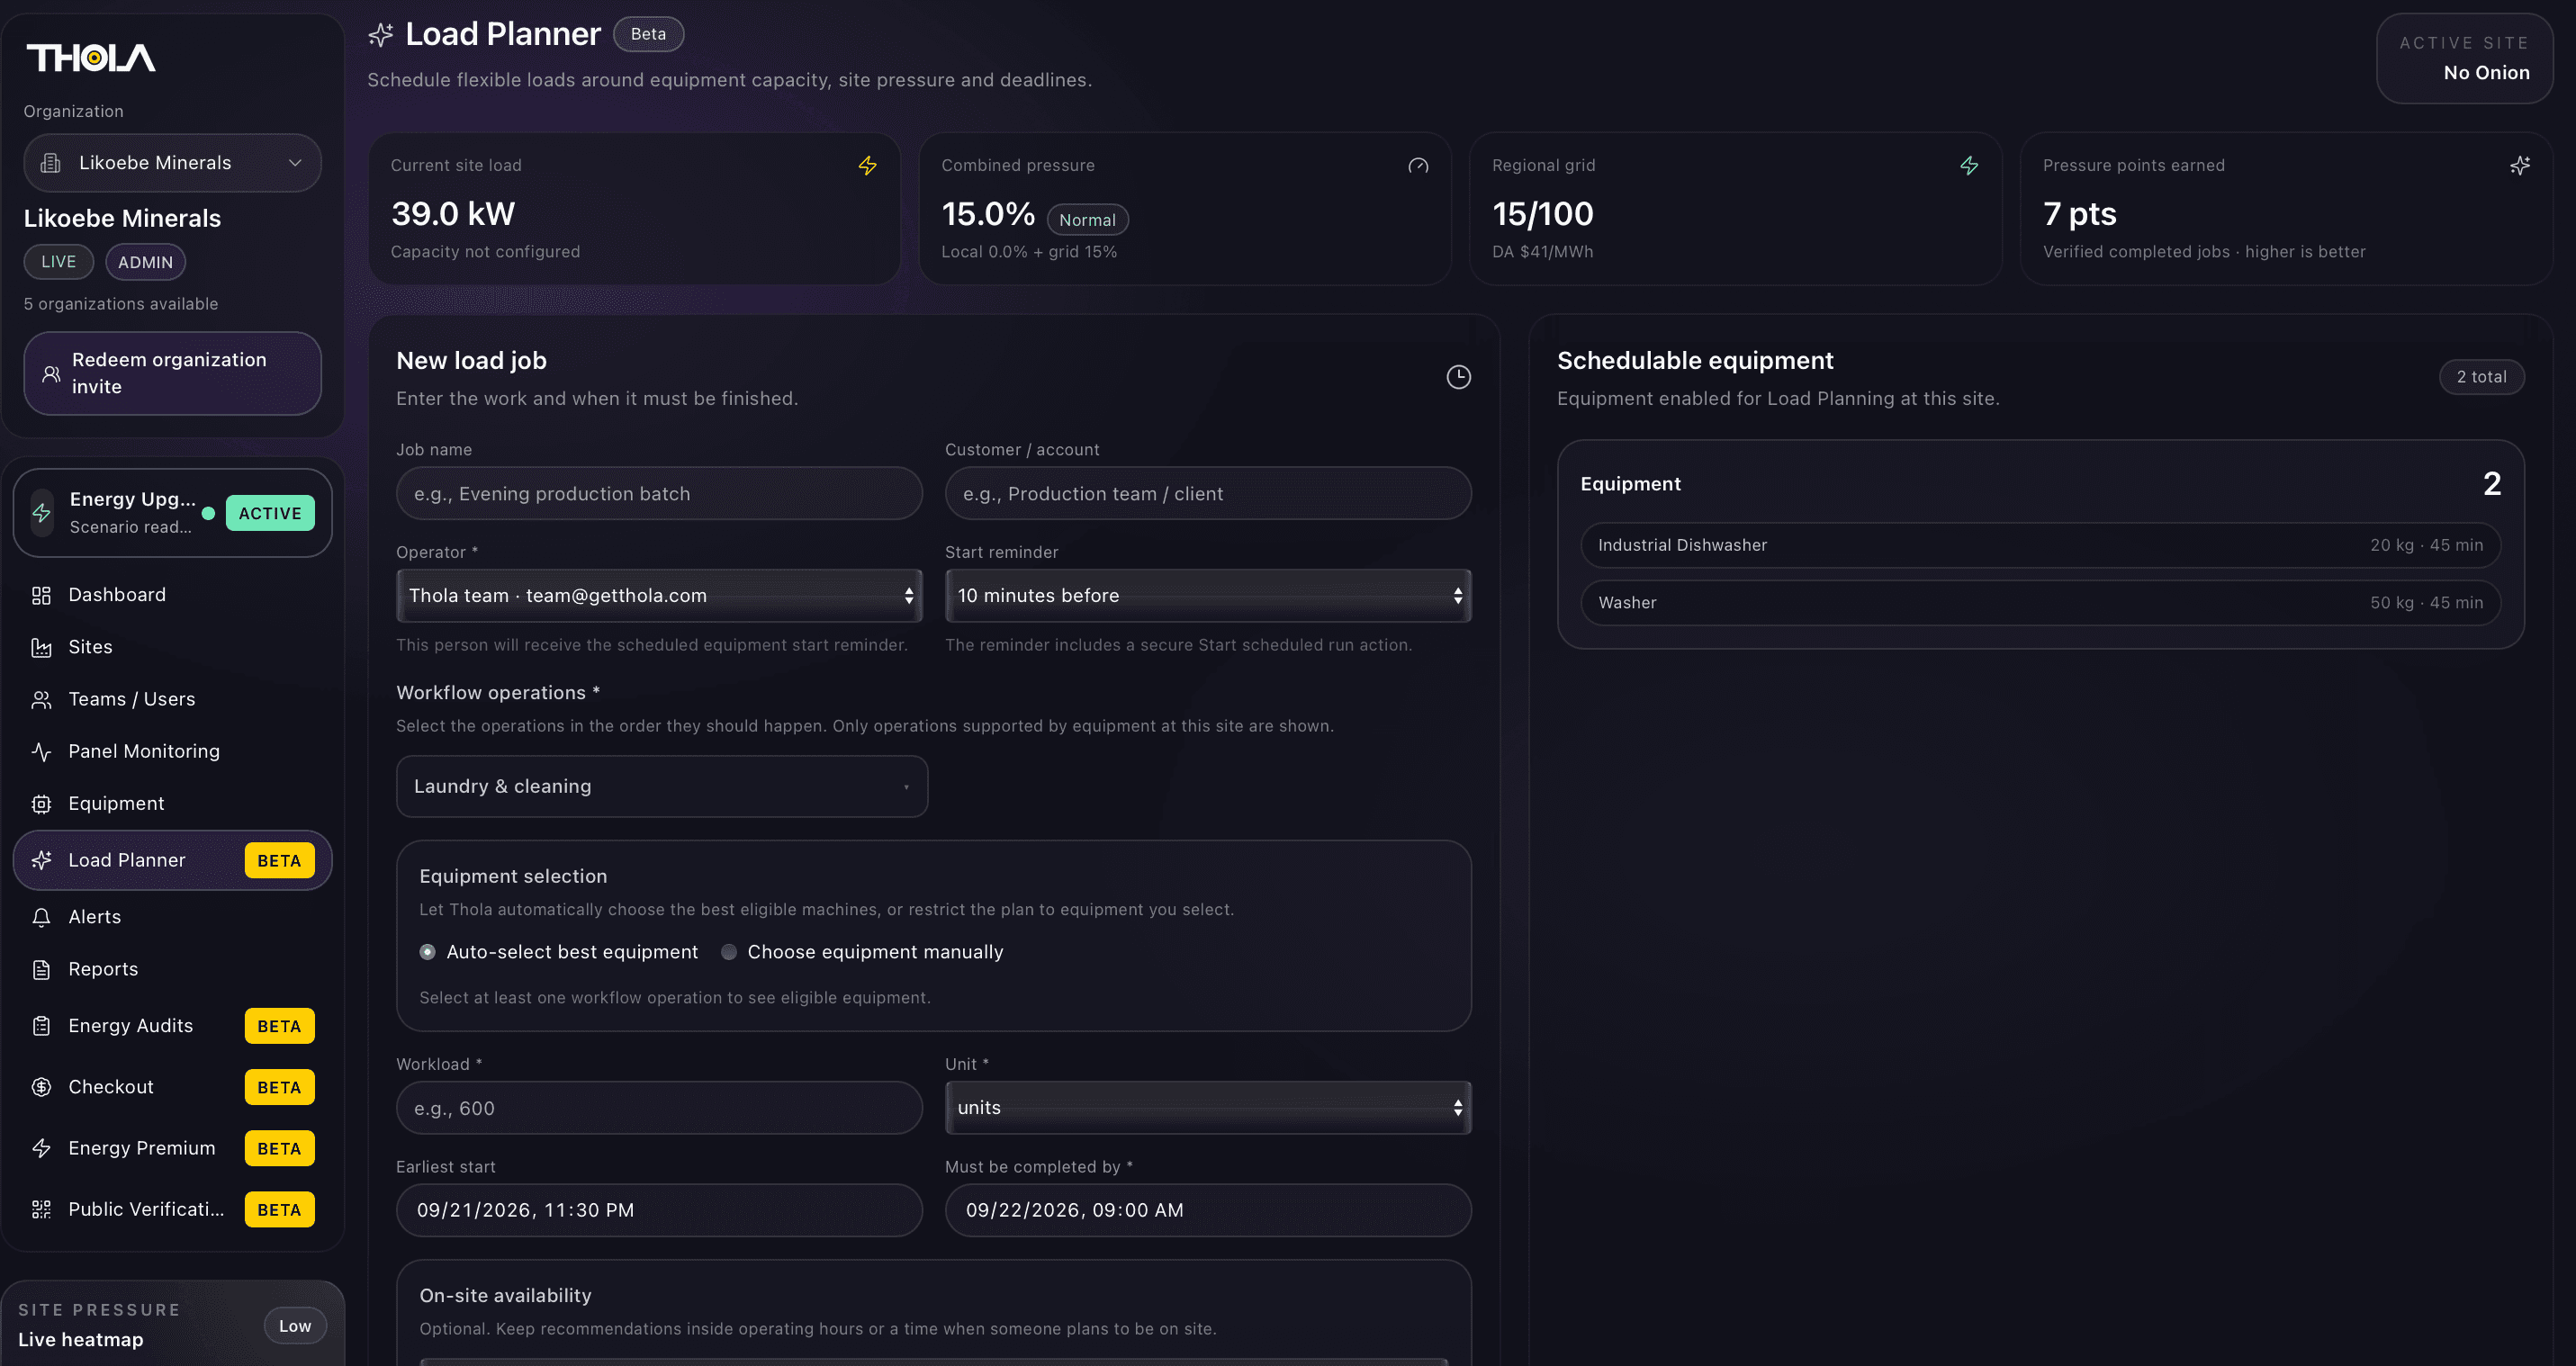Open Panel Monitoring page
Screen dimensions: 2576x1366
click(172, 751)
